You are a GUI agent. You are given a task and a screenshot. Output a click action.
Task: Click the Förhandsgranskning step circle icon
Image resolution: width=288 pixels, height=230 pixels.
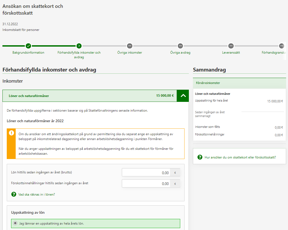(x=282, y=46)
